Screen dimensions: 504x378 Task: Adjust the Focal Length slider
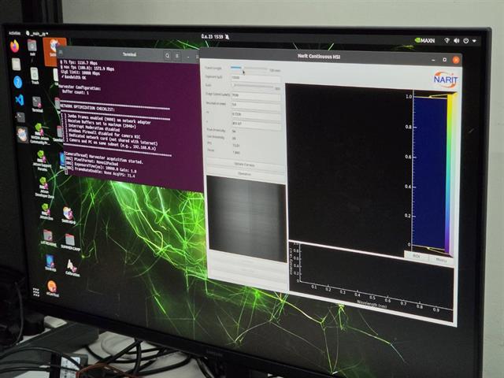click(249, 69)
